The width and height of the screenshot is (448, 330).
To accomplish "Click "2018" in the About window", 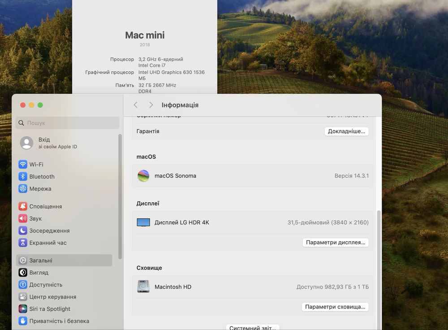I will pos(145,44).
